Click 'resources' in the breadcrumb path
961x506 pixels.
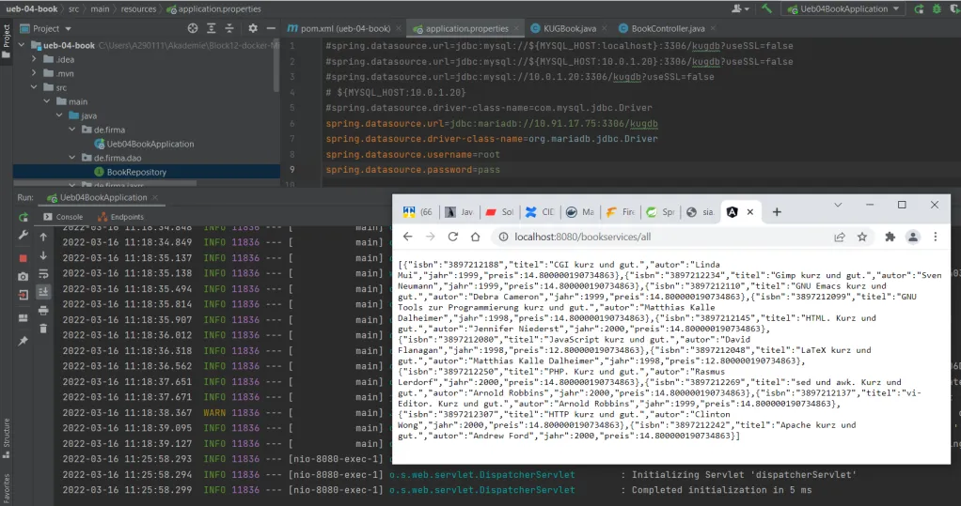pyautogui.click(x=138, y=8)
